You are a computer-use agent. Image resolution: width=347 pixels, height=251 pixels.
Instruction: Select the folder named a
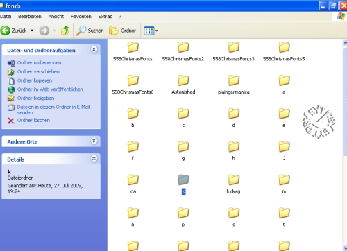[x=284, y=85]
